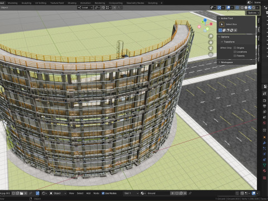The width and height of the screenshot is (268, 201).
Task: Collapse the Options panel
Action: click(x=219, y=37)
